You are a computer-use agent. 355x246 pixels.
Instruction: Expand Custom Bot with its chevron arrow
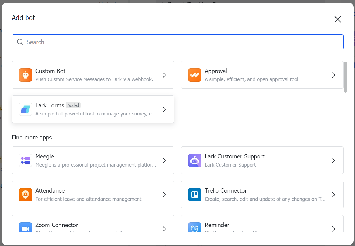(x=164, y=75)
